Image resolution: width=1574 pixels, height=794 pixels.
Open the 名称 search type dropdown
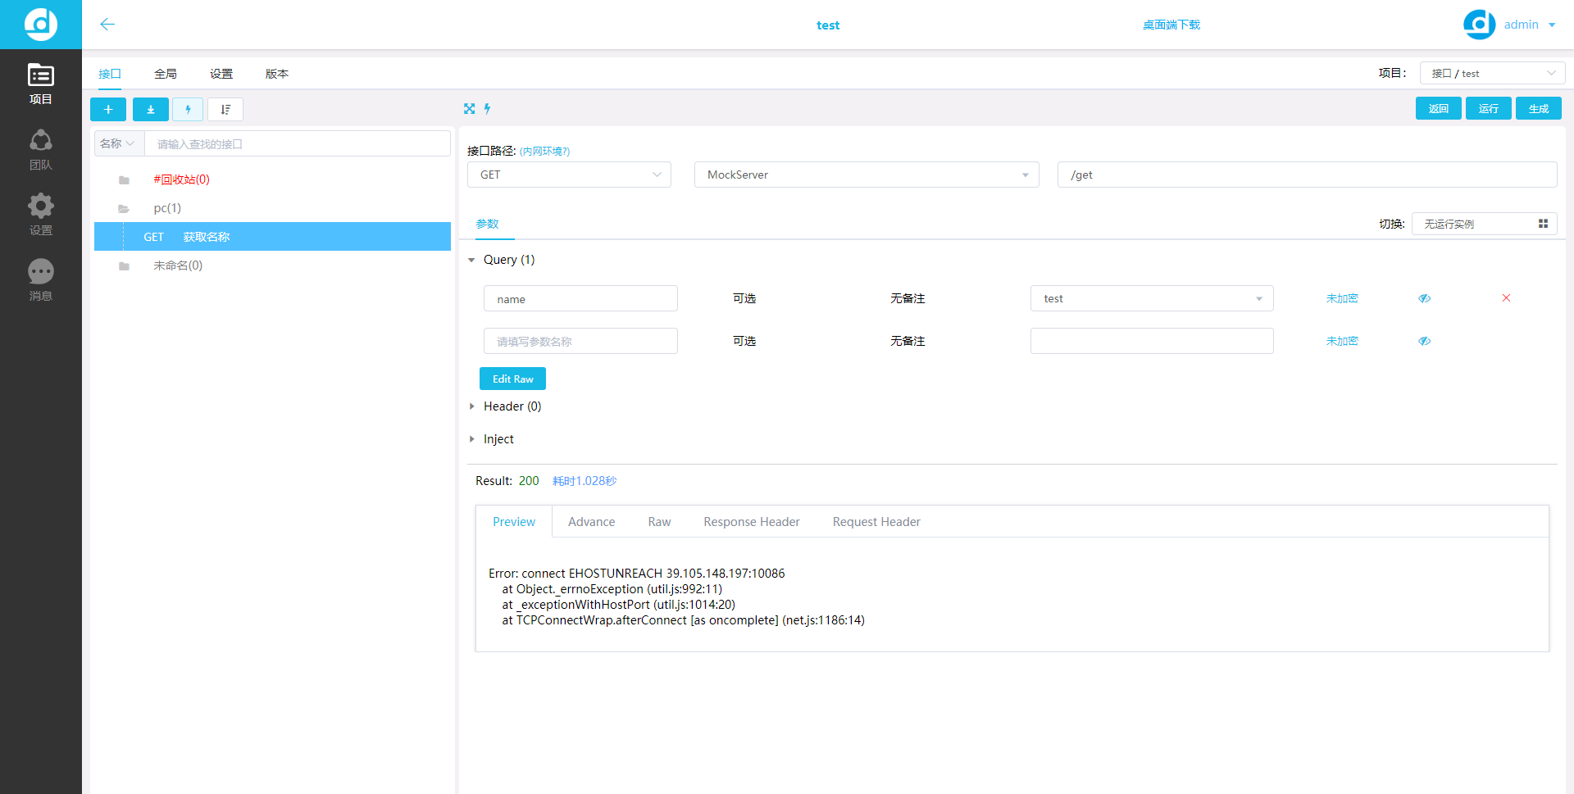point(119,143)
